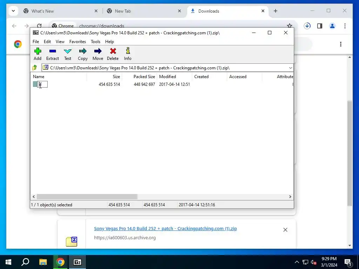Sort by the Name column header
The height and width of the screenshot is (269, 359).
59,77
